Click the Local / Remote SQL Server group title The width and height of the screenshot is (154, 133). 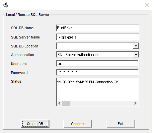tap(28, 15)
